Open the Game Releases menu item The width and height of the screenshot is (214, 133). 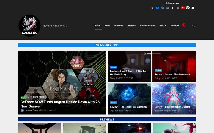coord(147,25)
